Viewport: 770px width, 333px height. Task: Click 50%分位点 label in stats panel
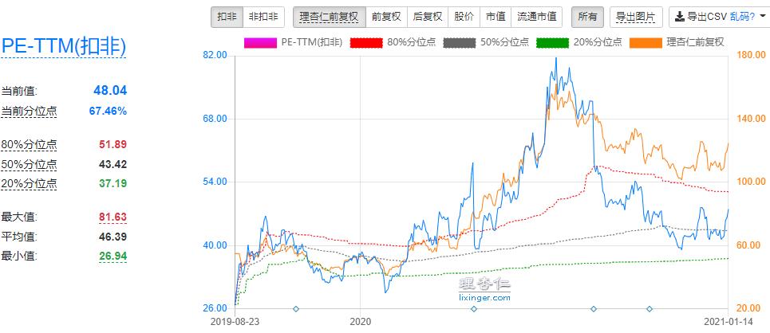29,165
